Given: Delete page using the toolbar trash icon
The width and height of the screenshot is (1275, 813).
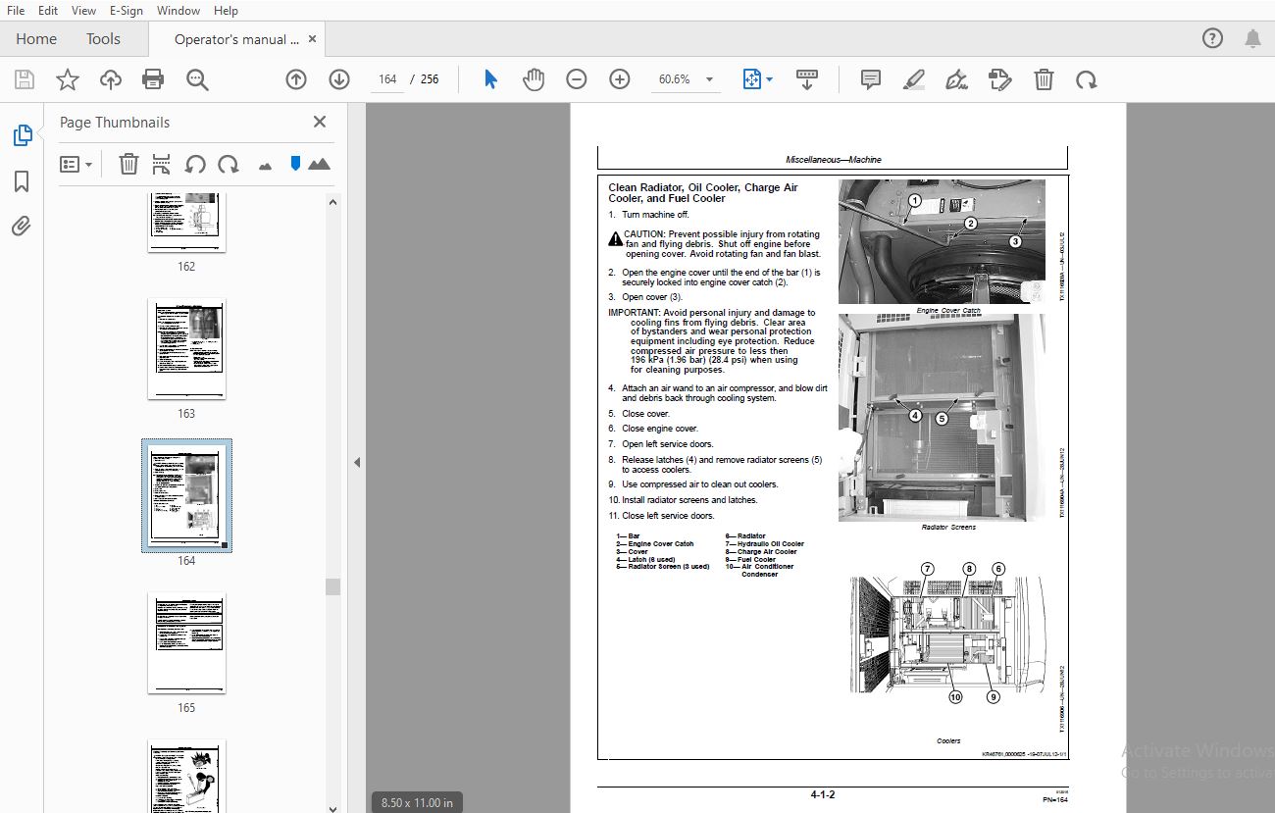Looking at the screenshot, I should point(1045,79).
